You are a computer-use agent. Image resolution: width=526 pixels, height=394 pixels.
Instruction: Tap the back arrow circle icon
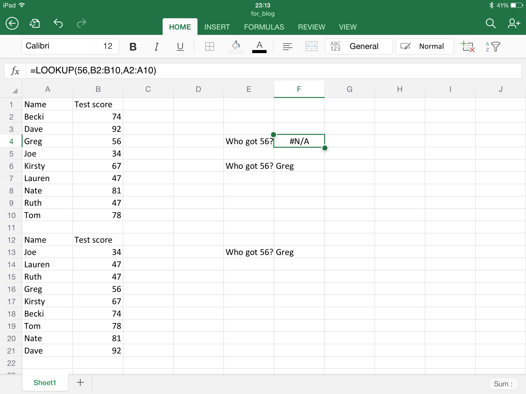pyautogui.click(x=12, y=24)
